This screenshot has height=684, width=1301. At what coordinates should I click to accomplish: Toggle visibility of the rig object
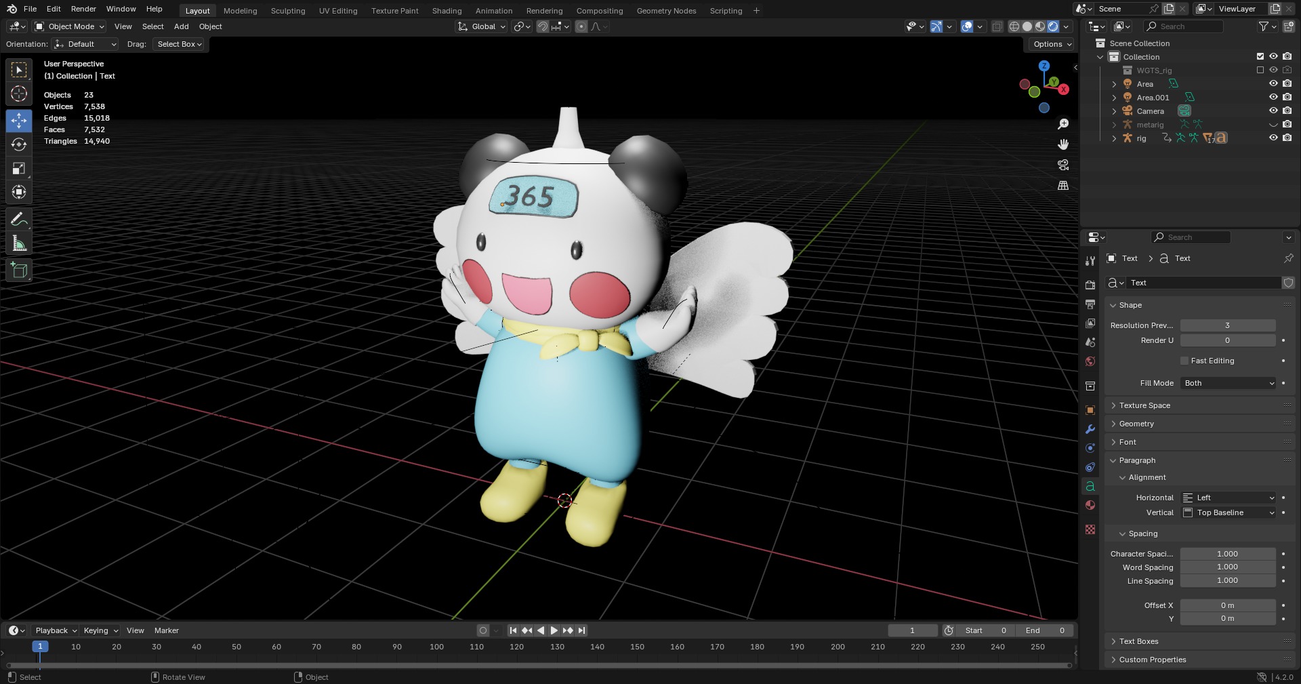click(x=1273, y=138)
